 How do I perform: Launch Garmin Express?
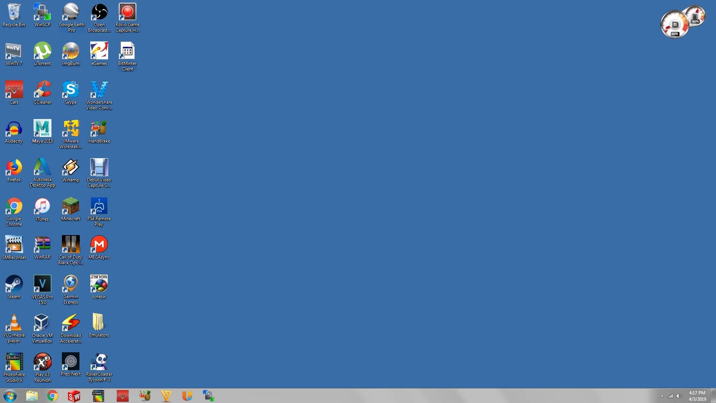(x=70, y=288)
